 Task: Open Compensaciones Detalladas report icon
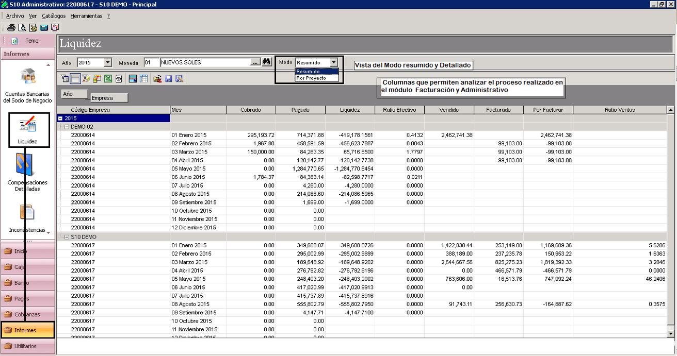click(28, 173)
